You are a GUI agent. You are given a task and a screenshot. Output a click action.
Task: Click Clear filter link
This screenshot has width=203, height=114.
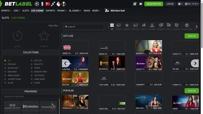pos(53,26)
